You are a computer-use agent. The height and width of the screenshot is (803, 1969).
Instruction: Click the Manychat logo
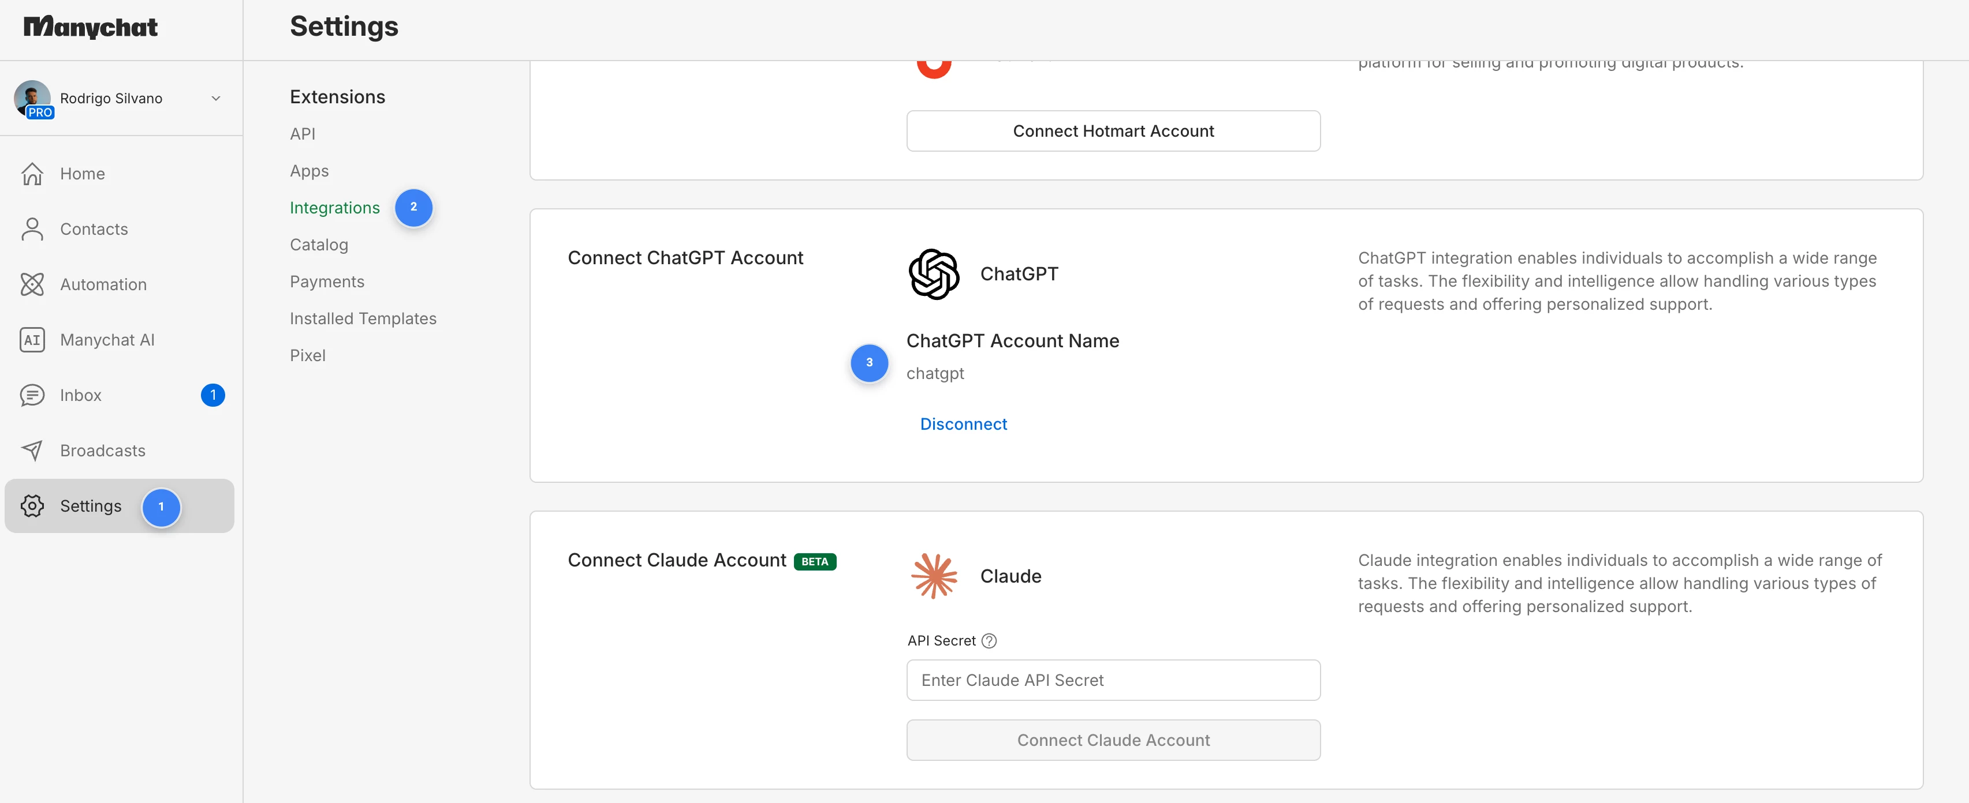pyautogui.click(x=90, y=28)
